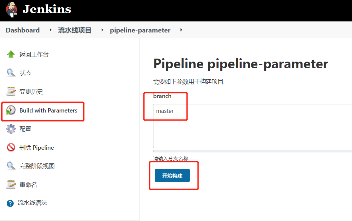The height and width of the screenshot is (221, 352).
Task: Click the branch text field containing master
Action: (x=253, y=126)
